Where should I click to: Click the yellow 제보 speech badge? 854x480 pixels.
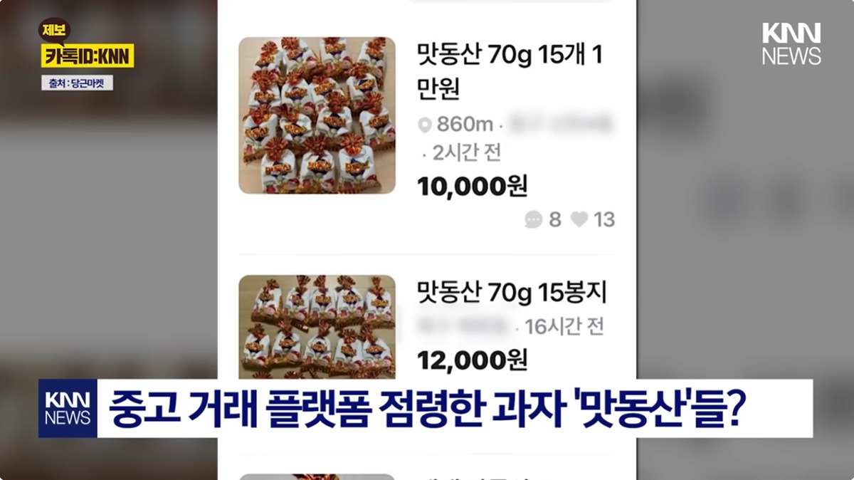coord(54,31)
